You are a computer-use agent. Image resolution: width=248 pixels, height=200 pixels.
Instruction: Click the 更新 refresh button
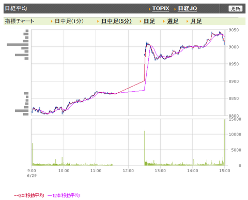coord(235,9)
